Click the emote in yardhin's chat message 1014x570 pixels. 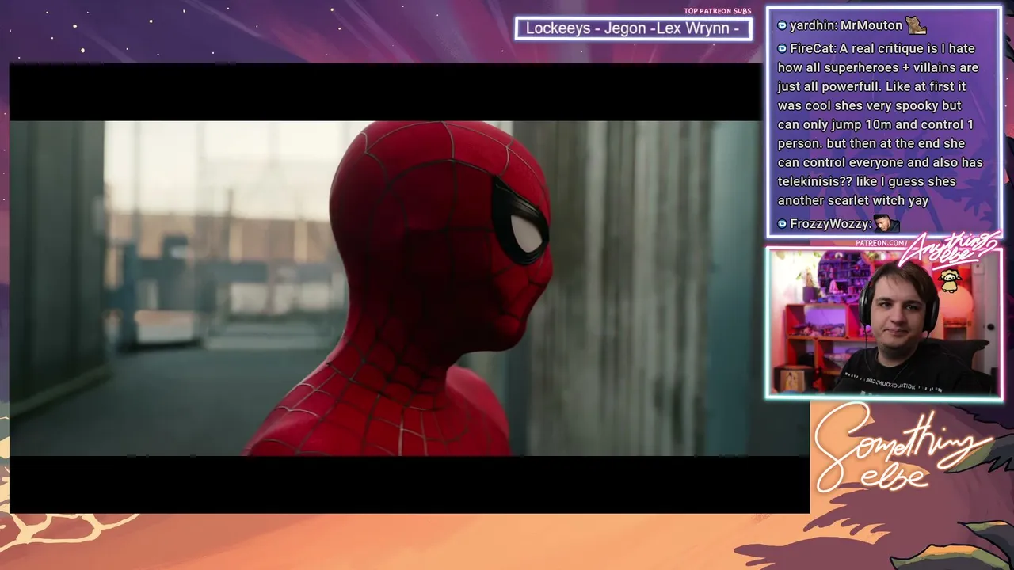pyautogui.click(x=917, y=25)
